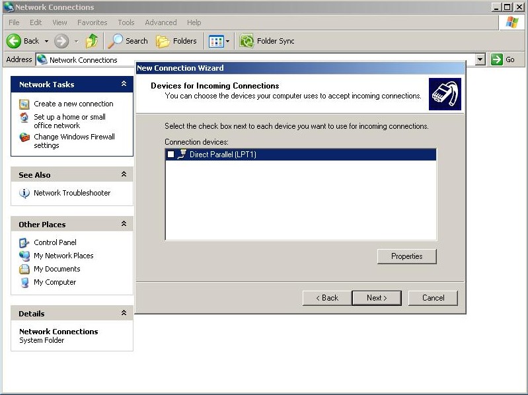The width and height of the screenshot is (528, 395).
Task: Click the Control Panel icon
Action: tap(24, 242)
